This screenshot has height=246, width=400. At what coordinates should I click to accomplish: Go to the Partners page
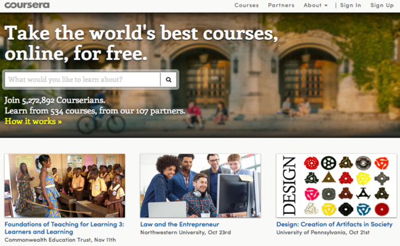(281, 6)
